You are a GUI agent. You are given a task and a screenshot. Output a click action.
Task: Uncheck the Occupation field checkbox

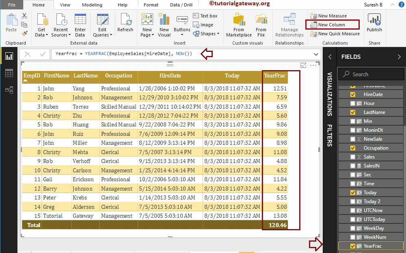(352, 148)
